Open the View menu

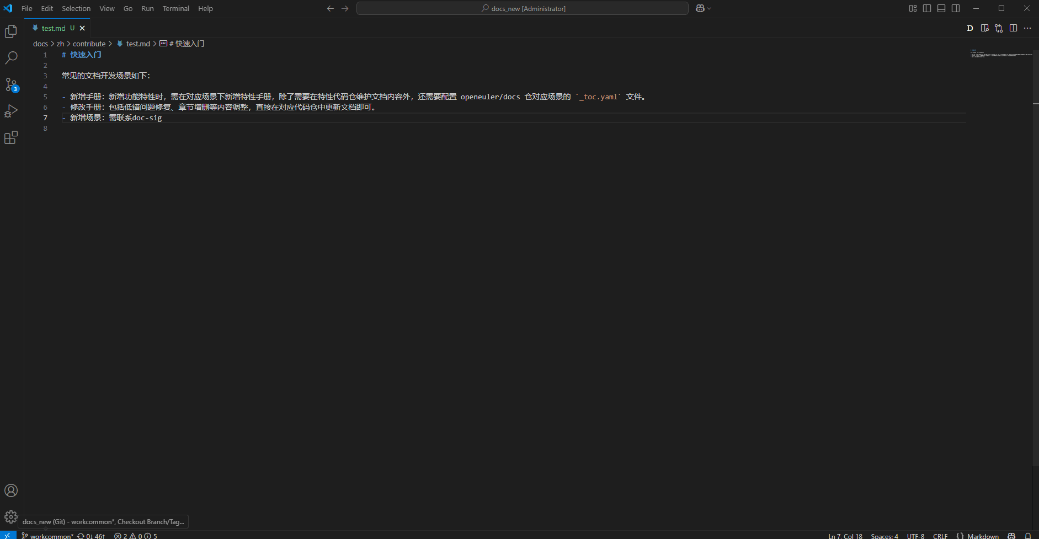[107, 8]
